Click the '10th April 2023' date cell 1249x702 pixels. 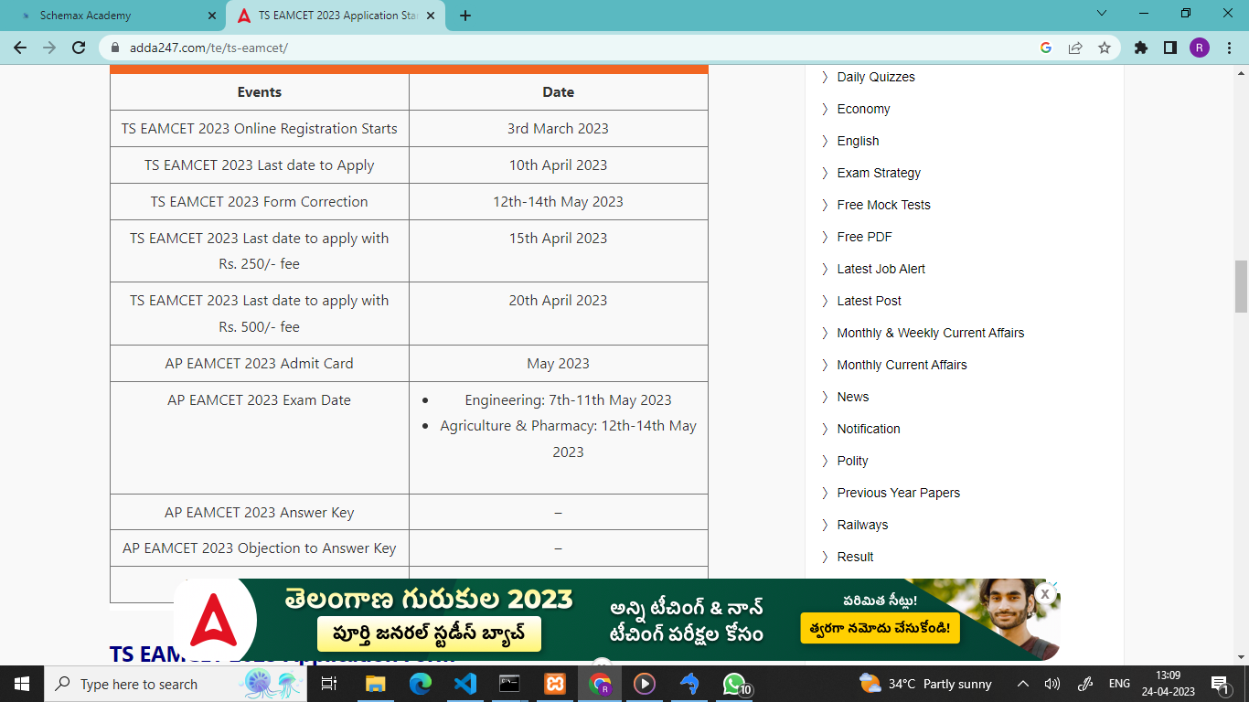click(559, 165)
